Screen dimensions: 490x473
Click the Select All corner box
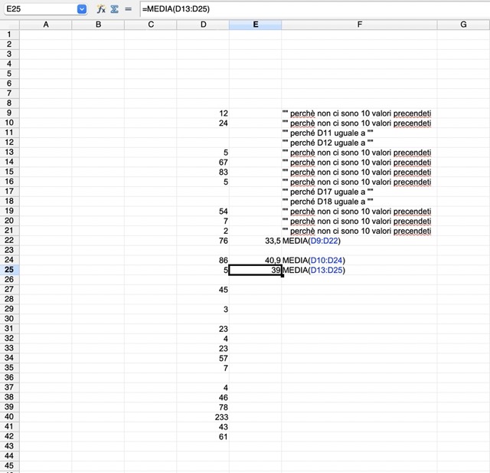[9, 25]
